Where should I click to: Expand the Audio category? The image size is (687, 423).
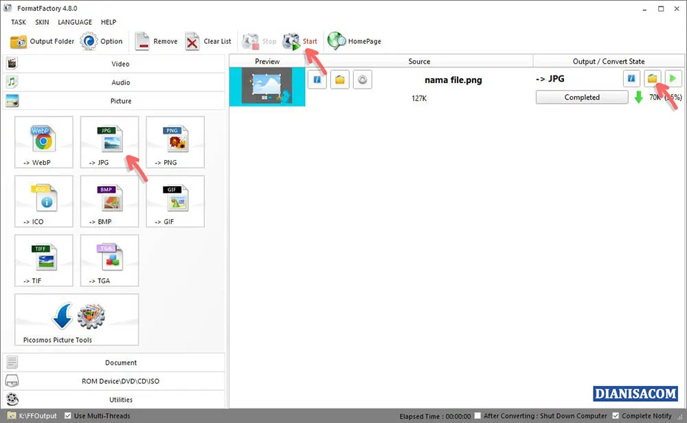pyautogui.click(x=120, y=82)
